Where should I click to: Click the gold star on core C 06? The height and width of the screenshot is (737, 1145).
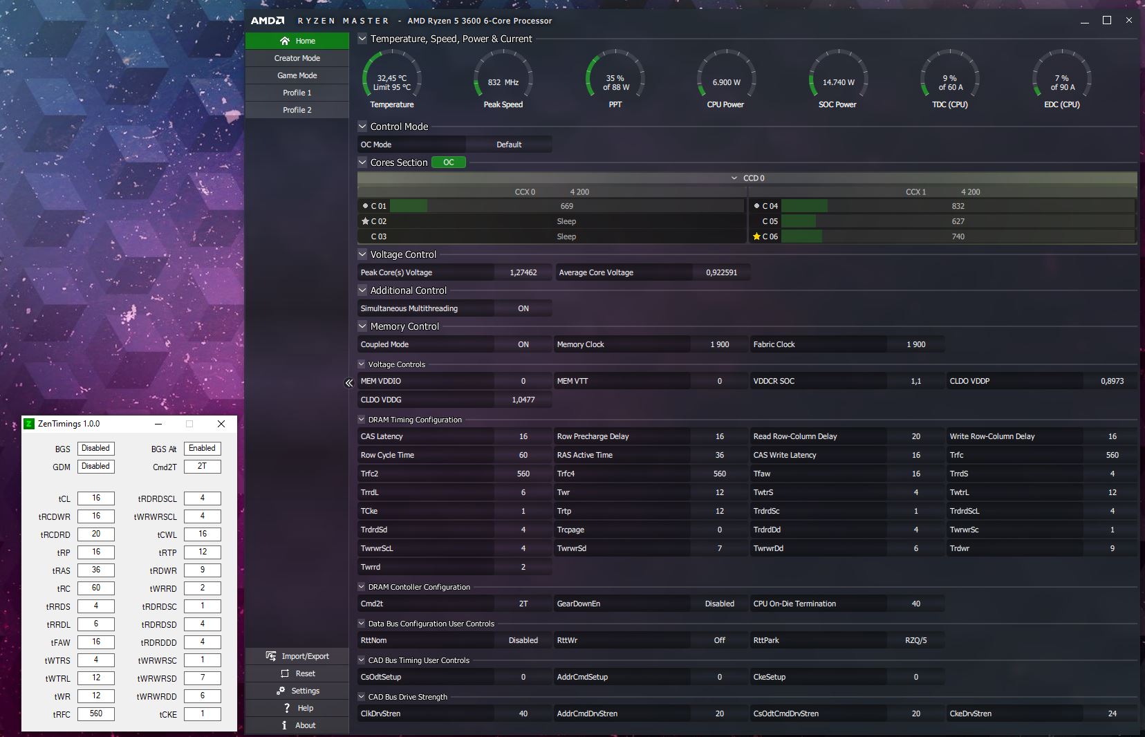pos(756,236)
